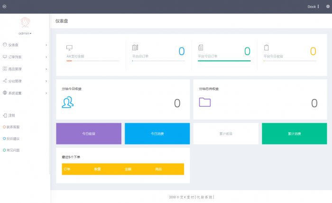Select 联系客服 in the sidebar
Screen dimensions: 332x203
[14, 127]
